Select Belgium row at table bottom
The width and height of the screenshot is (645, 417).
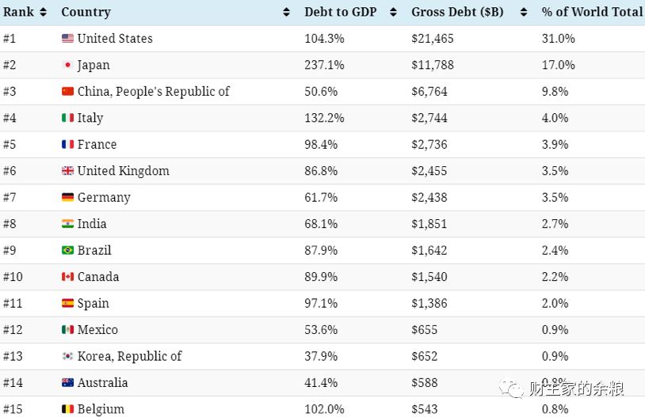pos(322,408)
